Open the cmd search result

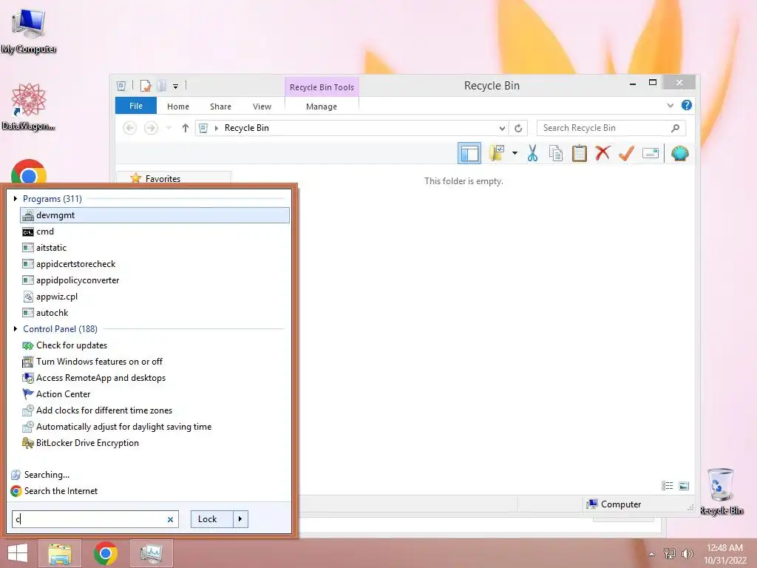(x=155, y=231)
